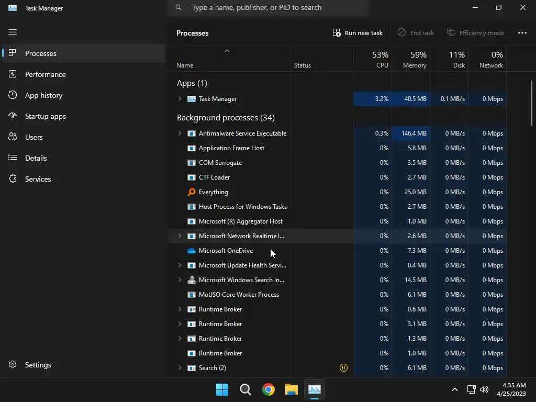Expand the Task Manager app row
Image resolution: width=536 pixels, height=402 pixels.
pos(180,99)
